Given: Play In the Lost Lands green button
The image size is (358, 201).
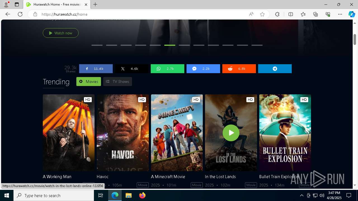Looking at the screenshot, I should tap(231, 133).
